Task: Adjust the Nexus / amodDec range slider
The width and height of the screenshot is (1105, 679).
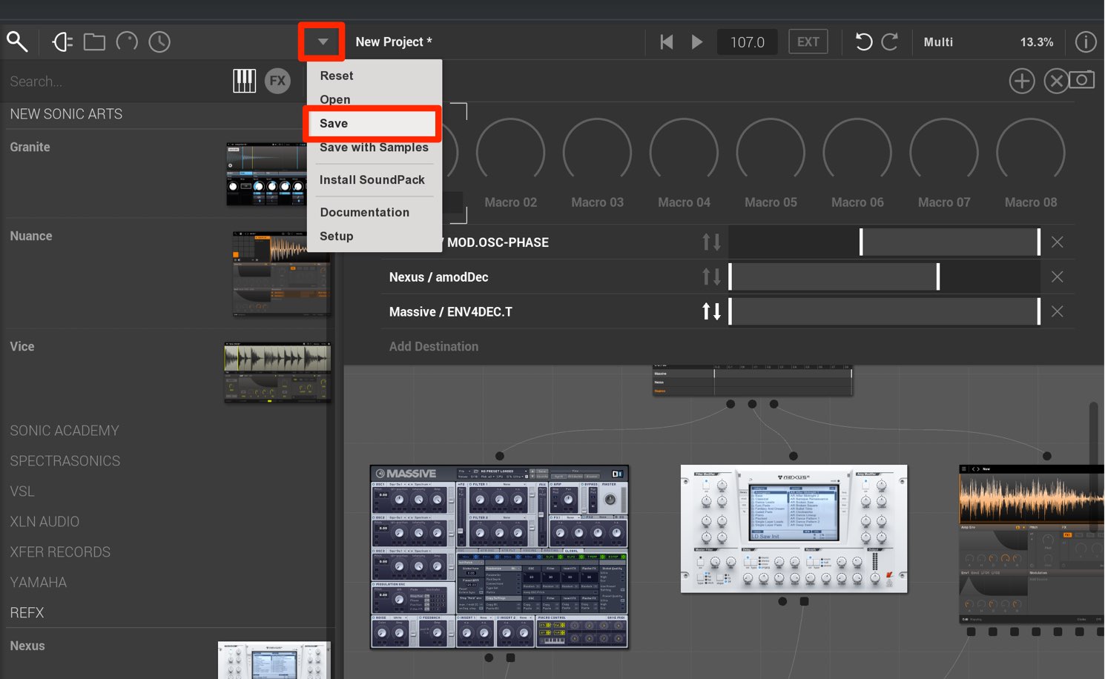Action: [884, 276]
